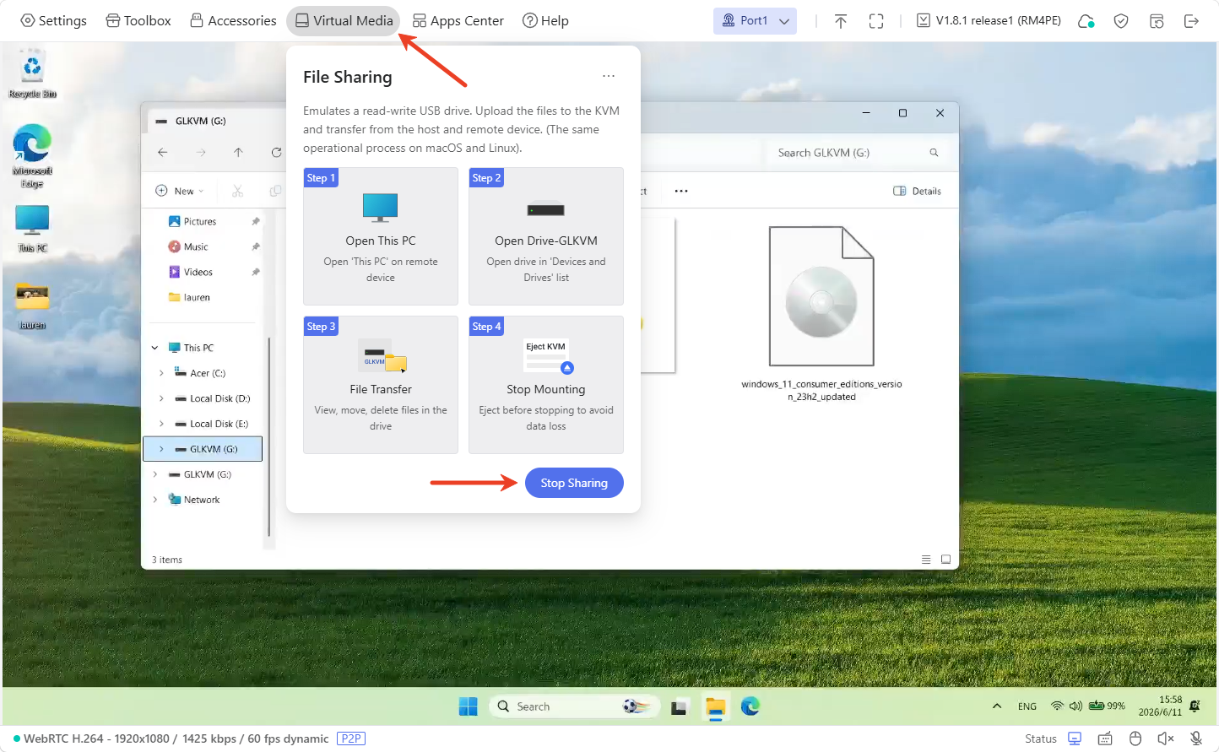Go back in the Explorer window
The image size is (1219, 752).
(x=163, y=153)
